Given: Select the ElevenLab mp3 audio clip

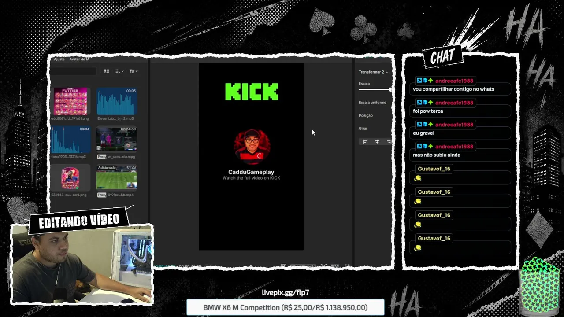Looking at the screenshot, I should pos(117,101).
